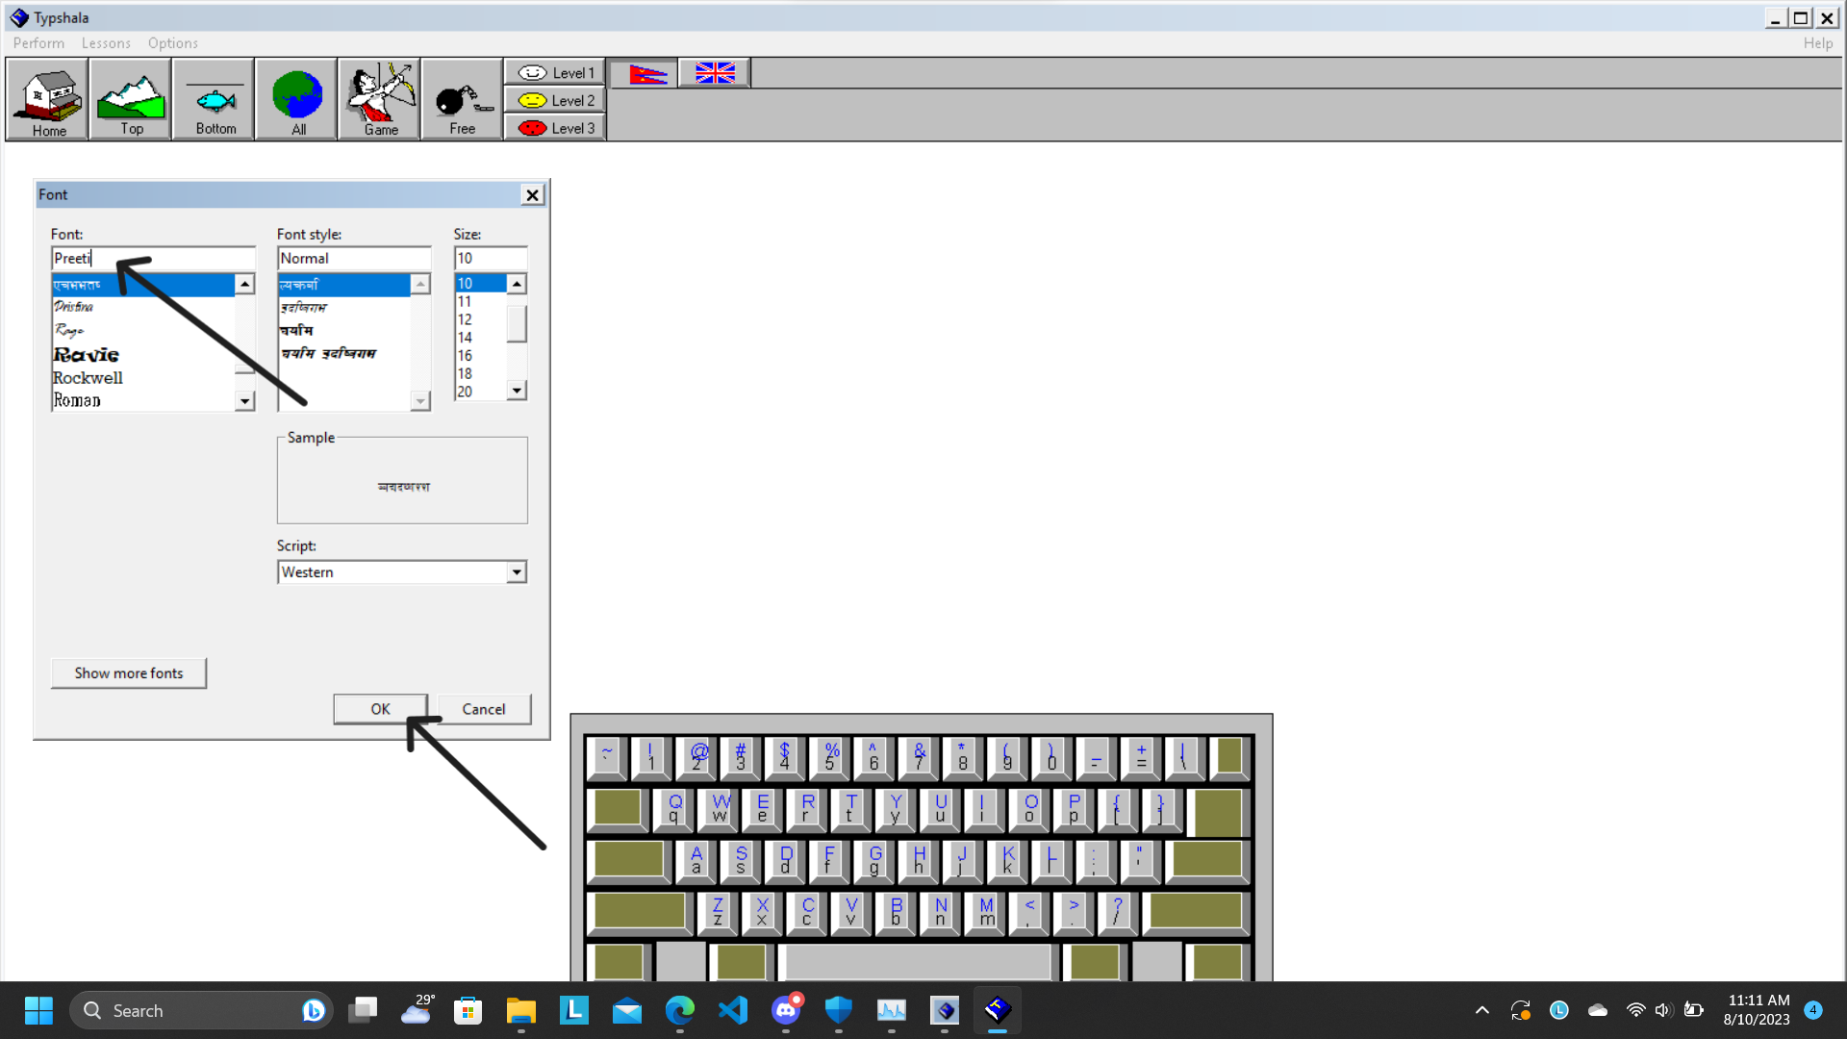Switch to Nepali with the flag icon

coord(642,72)
